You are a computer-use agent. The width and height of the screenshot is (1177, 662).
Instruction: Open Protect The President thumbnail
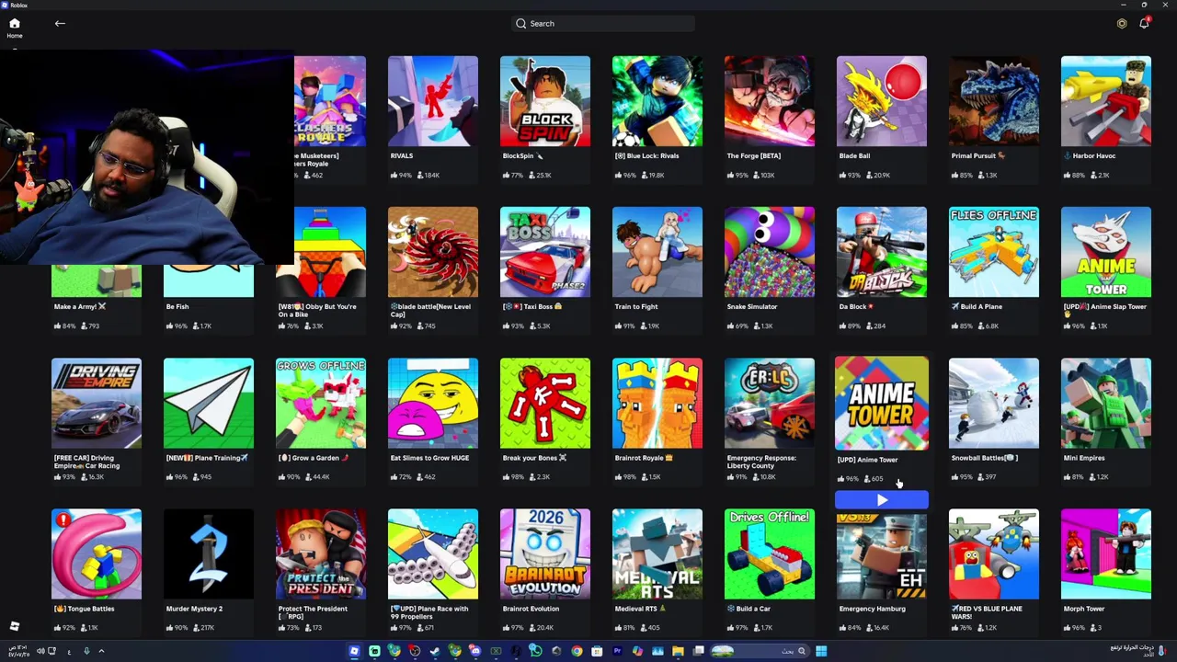(321, 554)
